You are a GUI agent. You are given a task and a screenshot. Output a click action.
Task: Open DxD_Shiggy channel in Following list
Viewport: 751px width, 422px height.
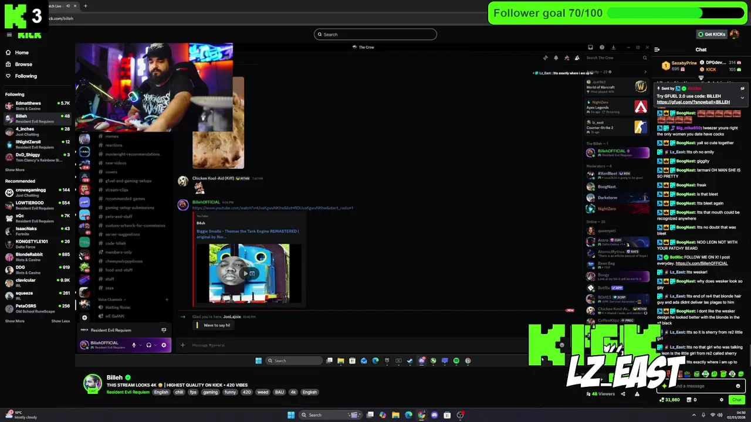click(x=36, y=157)
